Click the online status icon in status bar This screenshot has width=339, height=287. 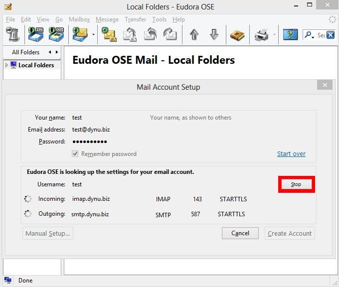(x=8, y=281)
